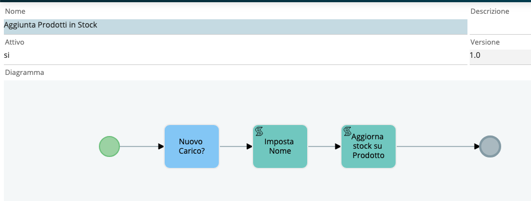The image size is (531, 201).
Task: Click the script icon on Imposta Nome task
Action: click(x=259, y=131)
